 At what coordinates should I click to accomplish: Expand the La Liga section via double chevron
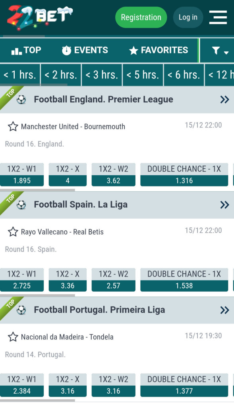[x=225, y=204]
